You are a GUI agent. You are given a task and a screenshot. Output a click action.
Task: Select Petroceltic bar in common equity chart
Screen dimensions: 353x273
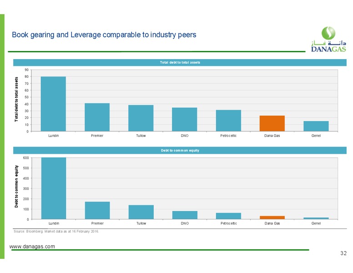point(228,216)
